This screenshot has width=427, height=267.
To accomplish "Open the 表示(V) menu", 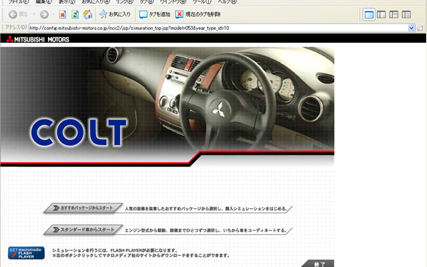I will (67, 1).
